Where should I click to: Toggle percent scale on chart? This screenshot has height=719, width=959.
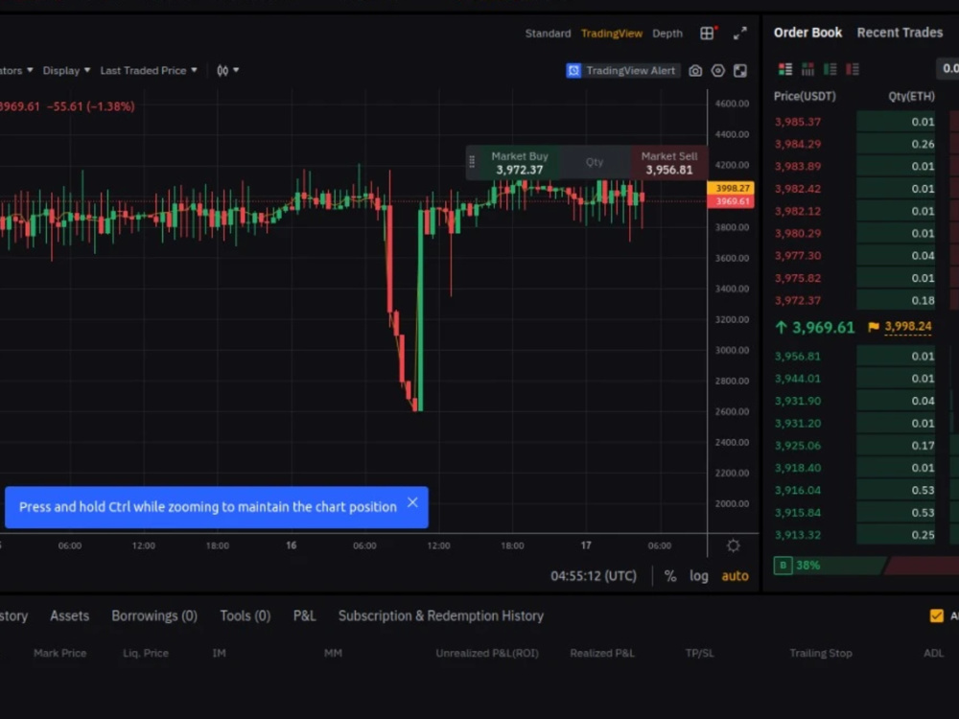pos(670,576)
